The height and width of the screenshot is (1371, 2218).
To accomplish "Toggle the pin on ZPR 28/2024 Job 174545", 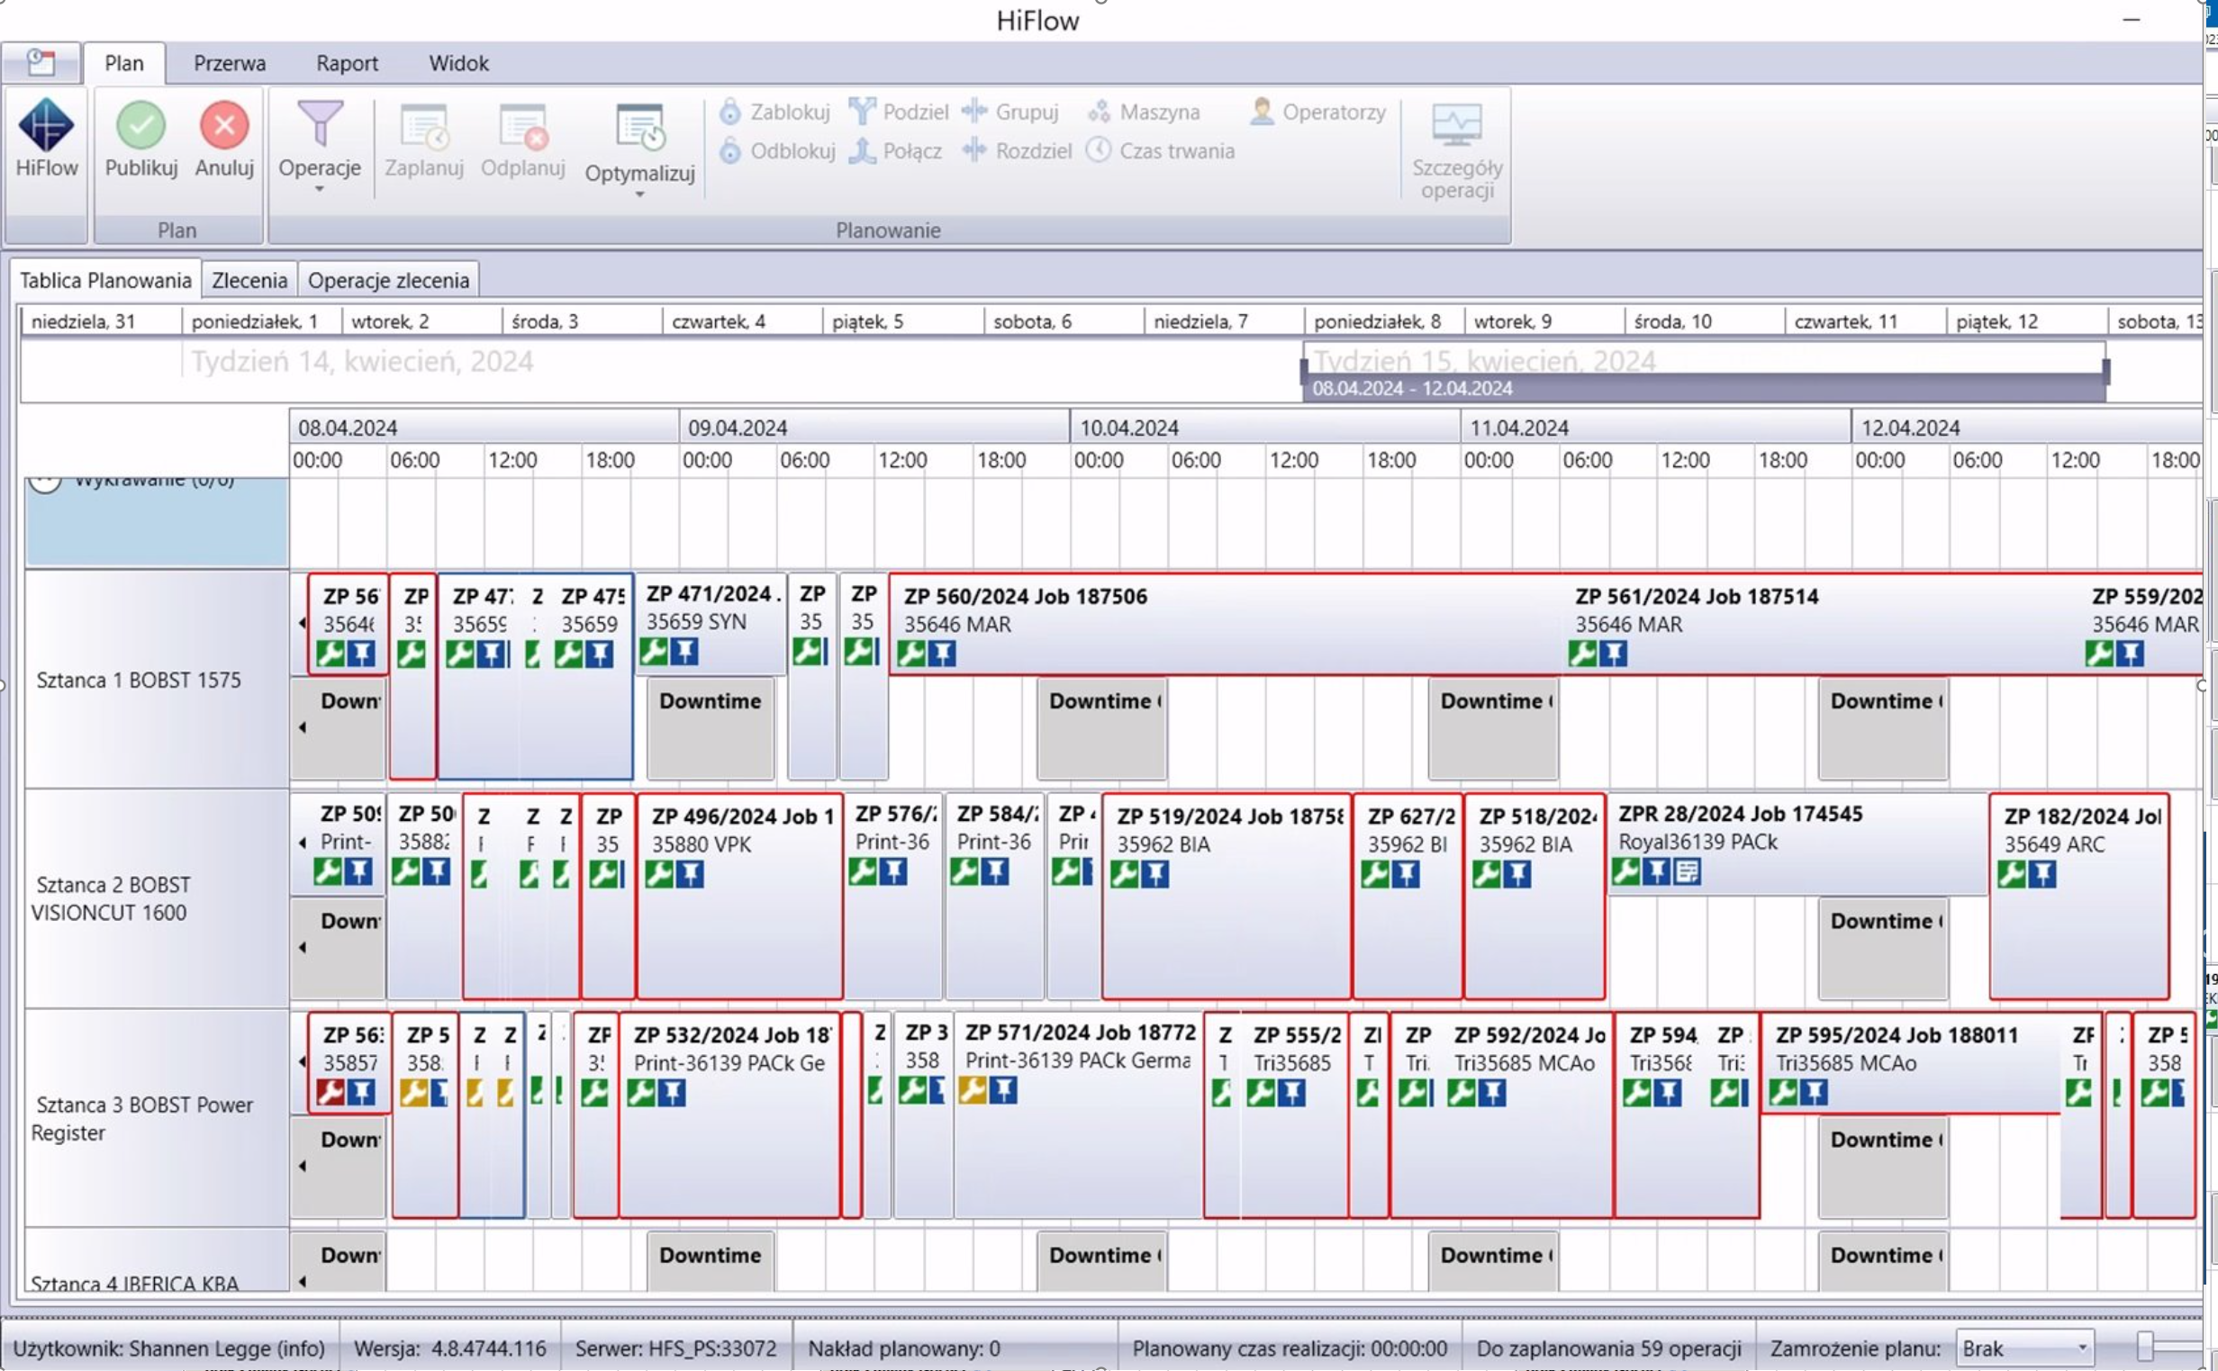I will 1657,873.
